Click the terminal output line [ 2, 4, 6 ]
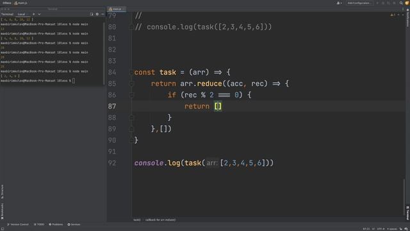This screenshot has width=410, height=231. pos(10,76)
